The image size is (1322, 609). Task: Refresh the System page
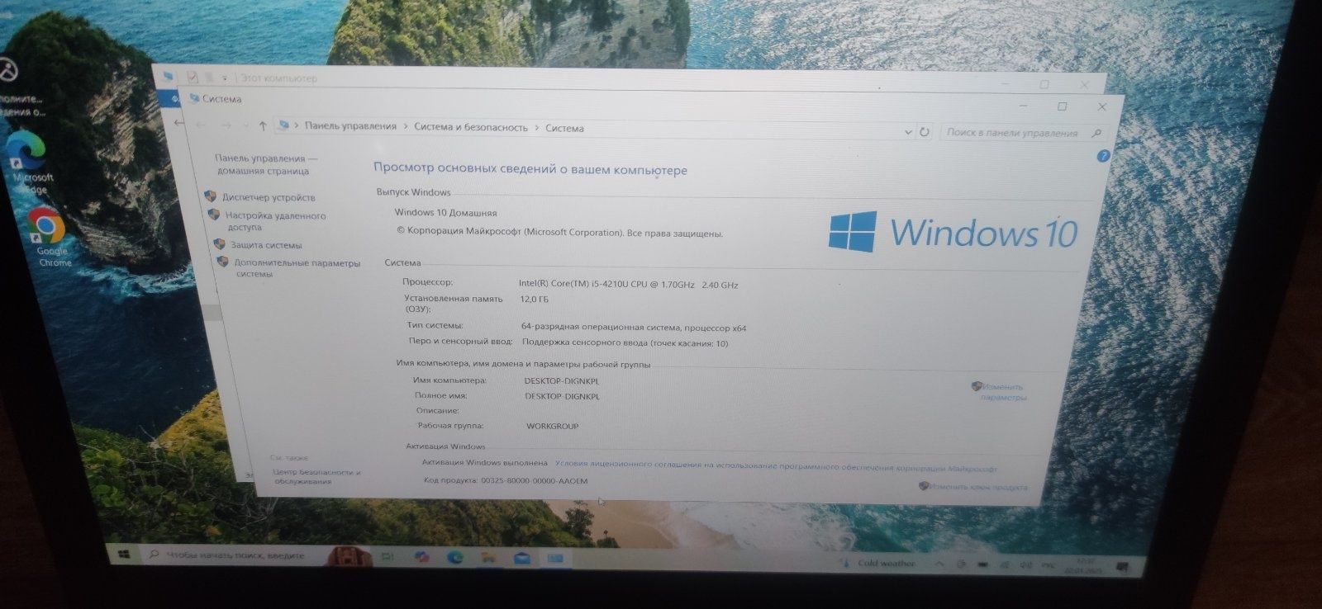click(925, 132)
